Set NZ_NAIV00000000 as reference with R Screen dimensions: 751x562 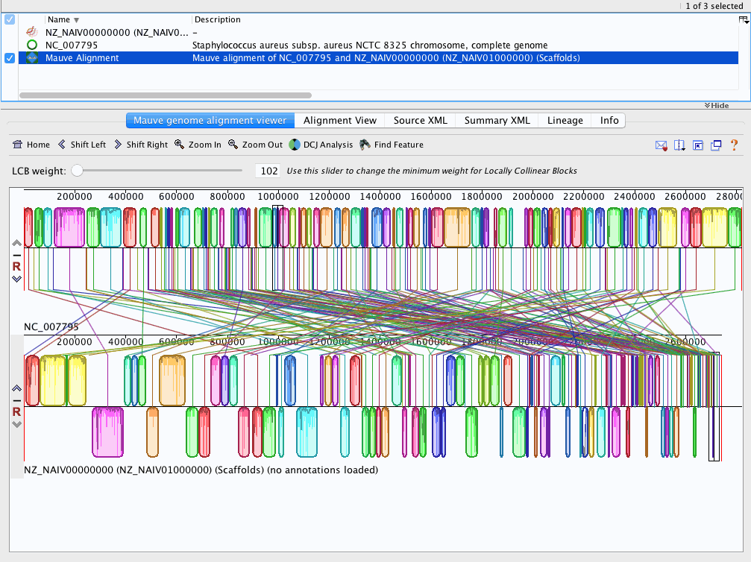point(16,411)
